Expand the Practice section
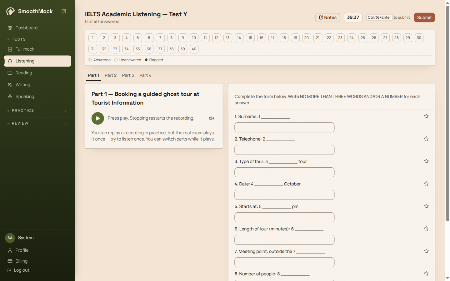 click(x=37, y=111)
